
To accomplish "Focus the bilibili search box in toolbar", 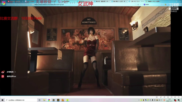I will pos(153,5).
